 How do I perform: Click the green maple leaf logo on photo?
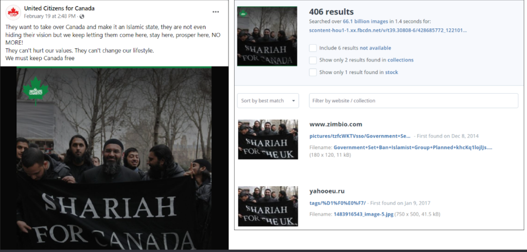(x=35, y=90)
